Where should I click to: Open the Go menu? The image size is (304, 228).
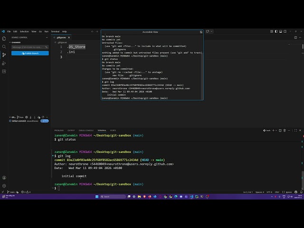[x=40, y=31]
